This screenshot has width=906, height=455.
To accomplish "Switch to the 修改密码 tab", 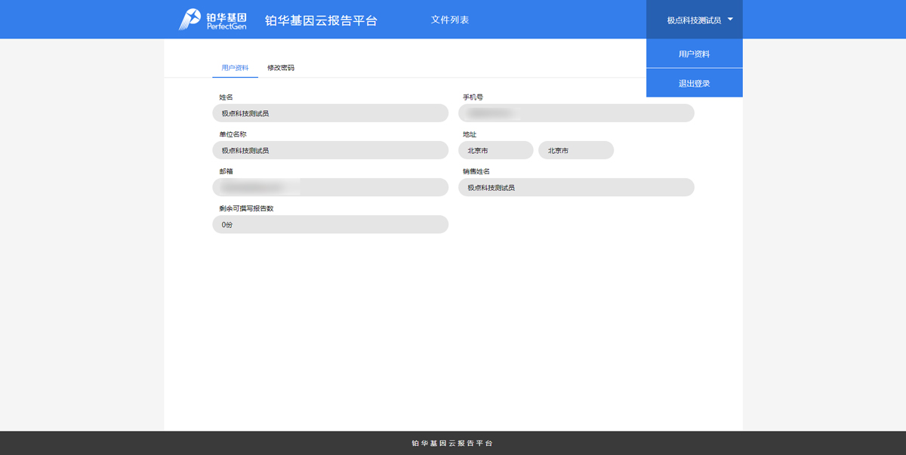I will (x=281, y=68).
